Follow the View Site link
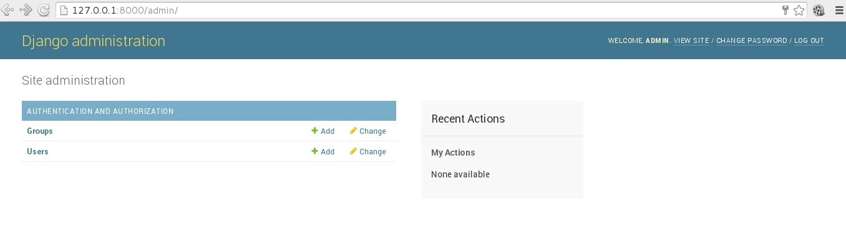 pyautogui.click(x=691, y=40)
